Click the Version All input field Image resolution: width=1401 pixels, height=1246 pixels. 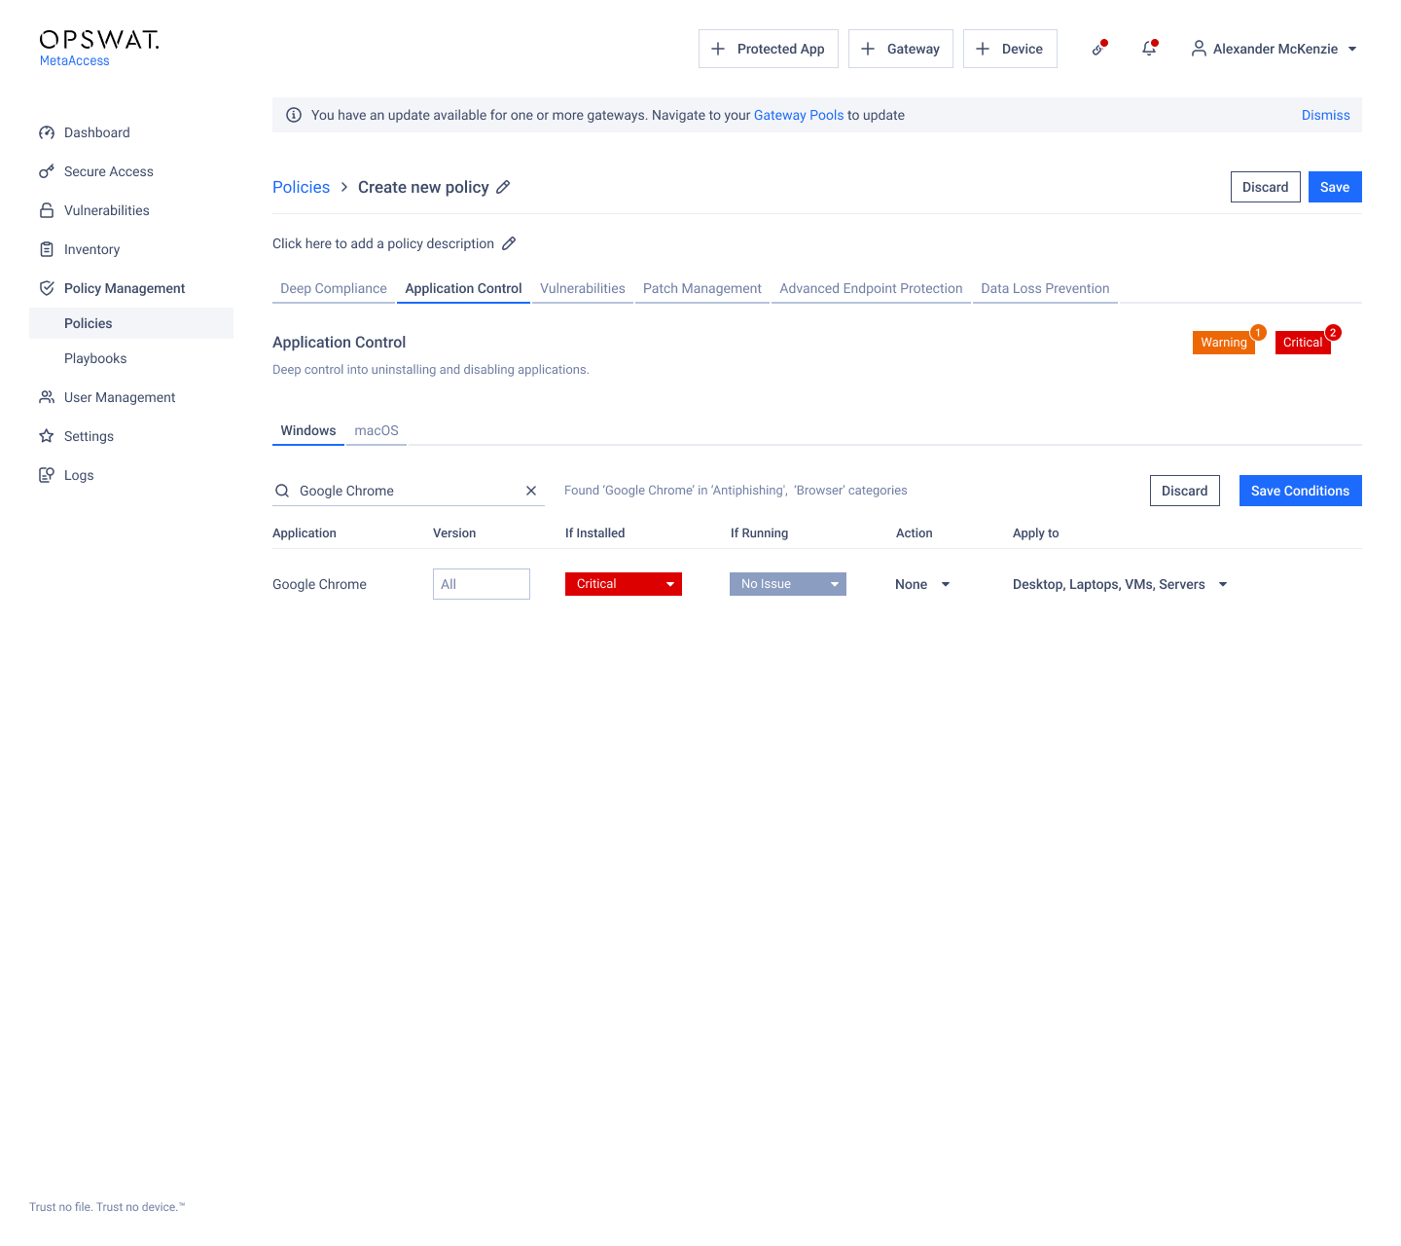[x=482, y=584]
